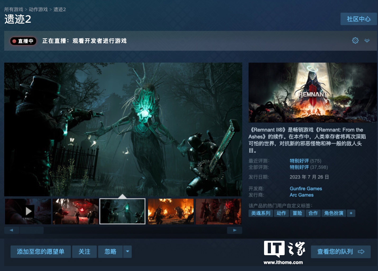Open Gunfire Games developer page

[306, 189]
